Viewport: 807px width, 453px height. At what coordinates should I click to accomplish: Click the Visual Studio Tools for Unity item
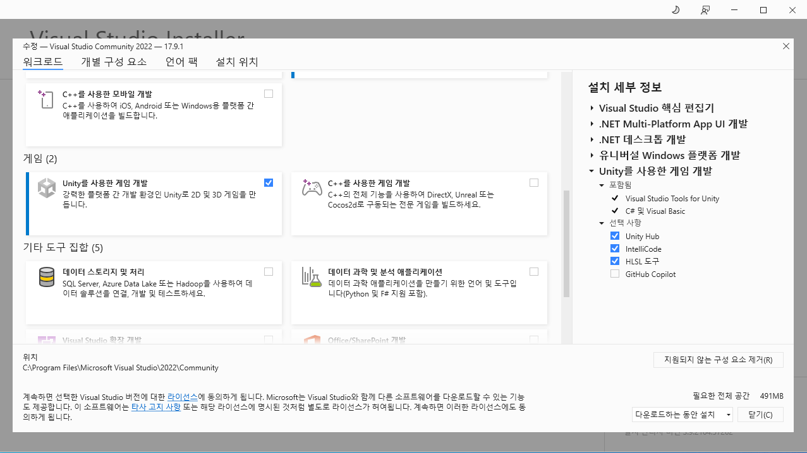click(672, 199)
